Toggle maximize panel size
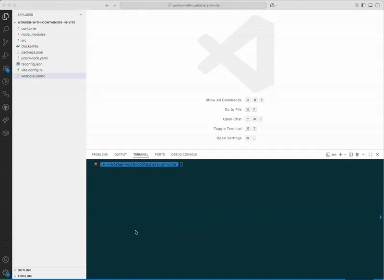This screenshot has width=384, height=280. click(370, 154)
